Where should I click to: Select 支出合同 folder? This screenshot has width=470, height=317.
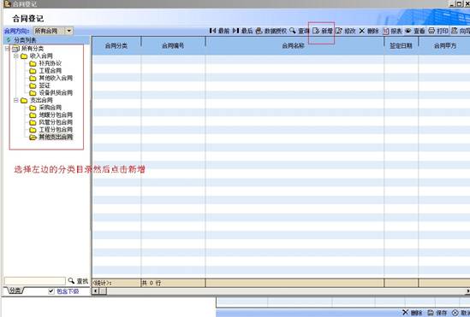[x=41, y=100]
